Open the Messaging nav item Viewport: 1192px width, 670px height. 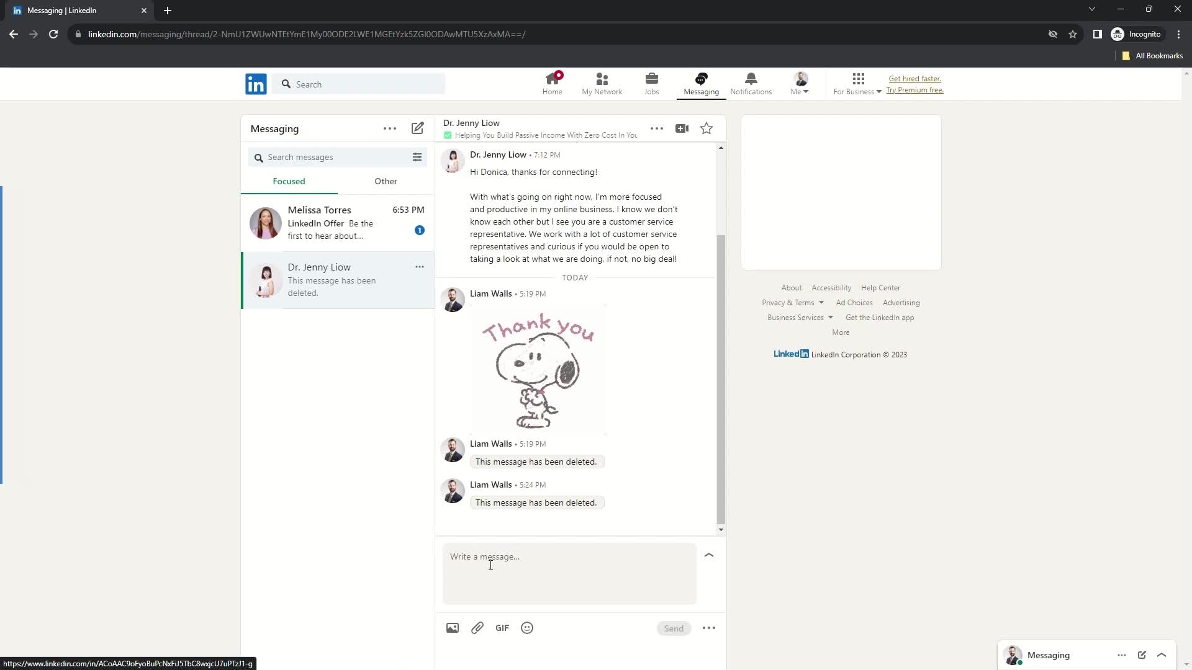[701, 84]
